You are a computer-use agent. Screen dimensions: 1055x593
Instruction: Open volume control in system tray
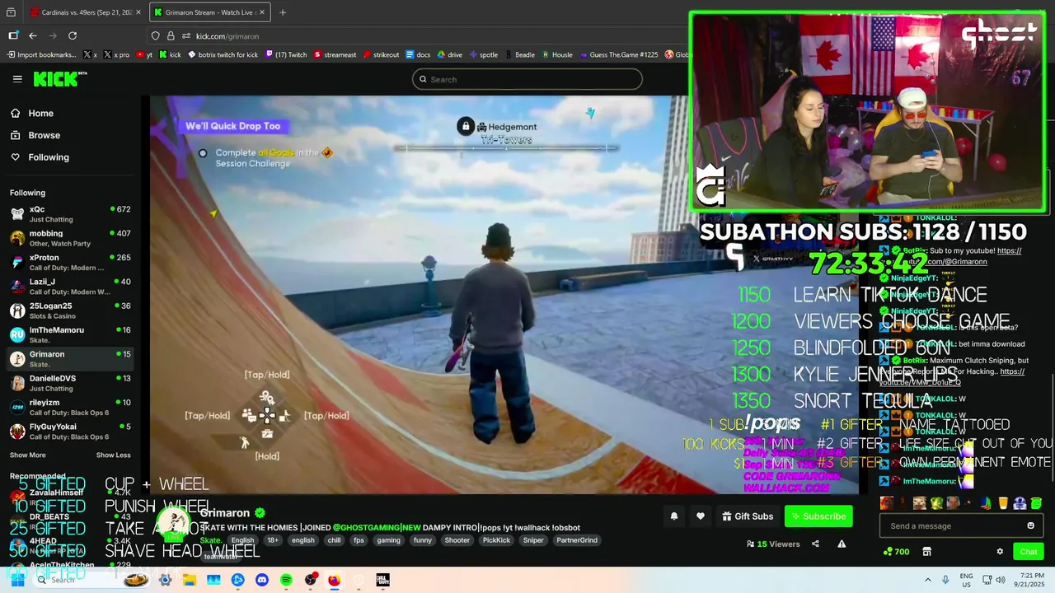coord(1000,580)
